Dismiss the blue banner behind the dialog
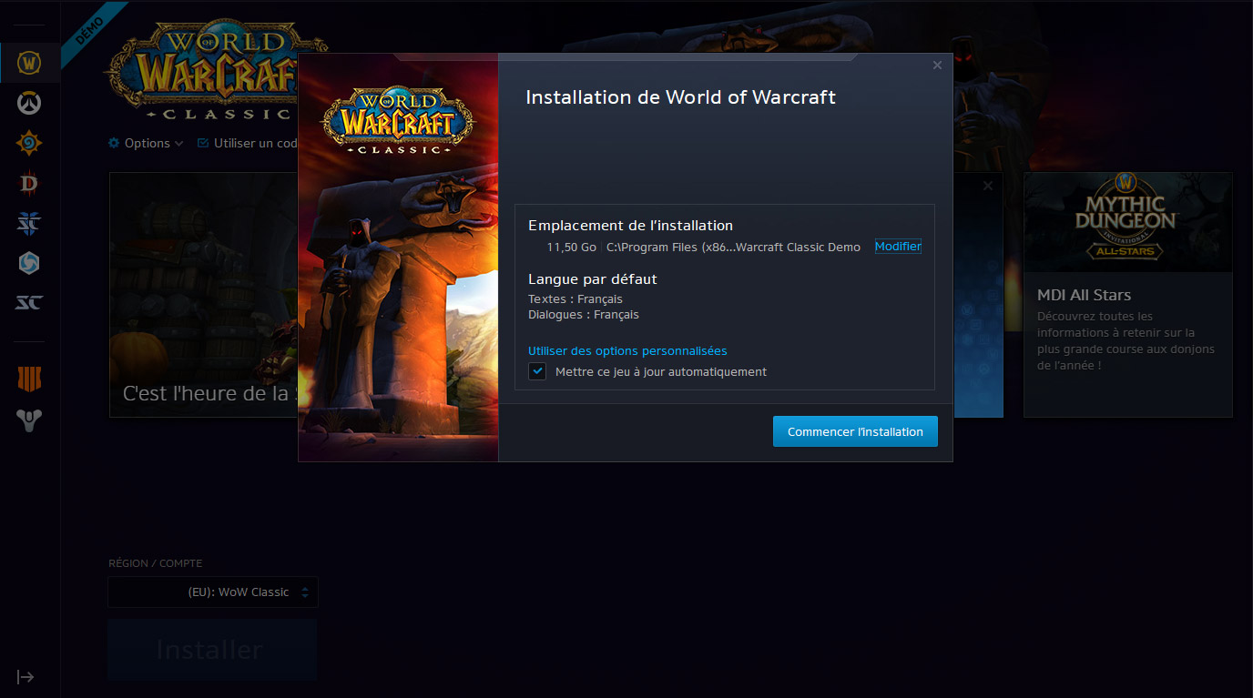This screenshot has height=698, width=1253. coord(988,186)
